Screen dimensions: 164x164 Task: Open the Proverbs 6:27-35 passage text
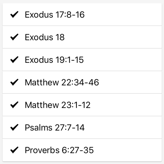(x=59, y=150)
